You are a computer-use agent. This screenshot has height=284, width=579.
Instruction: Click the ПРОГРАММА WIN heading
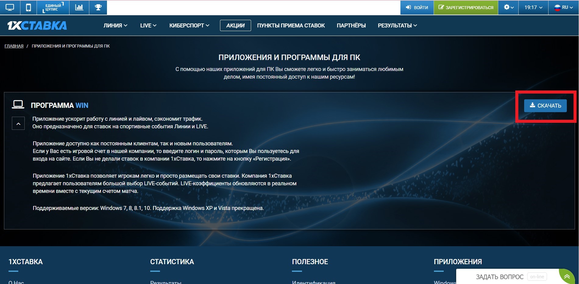point(59,105)
